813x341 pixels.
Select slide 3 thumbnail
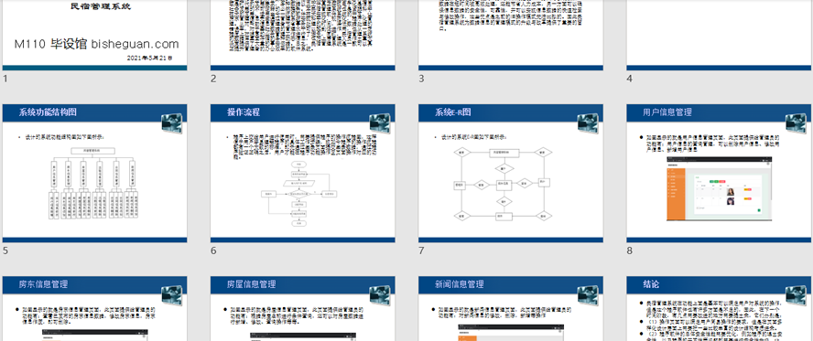pyautogui.click(x=511, y=35)
